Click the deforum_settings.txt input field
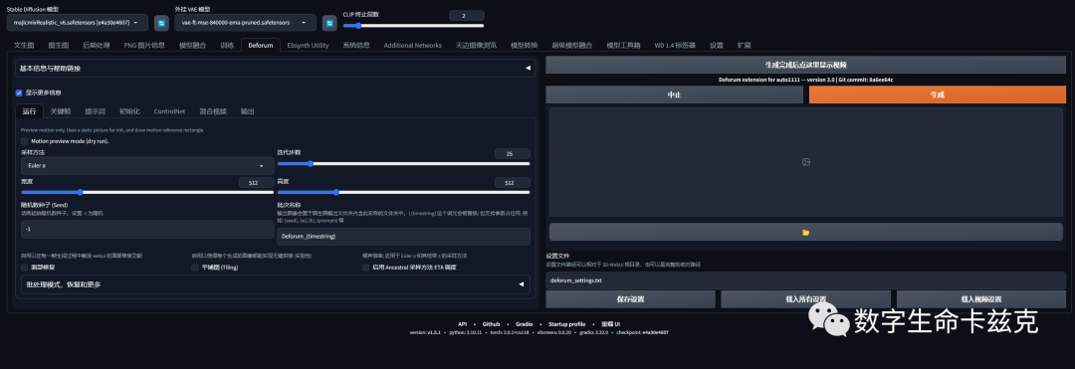The height and width of the screenshot is (369, 1075). click(x=805, y=280)
